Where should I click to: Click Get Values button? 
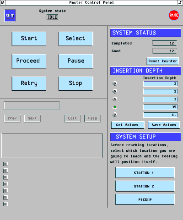tap(128, 125)
